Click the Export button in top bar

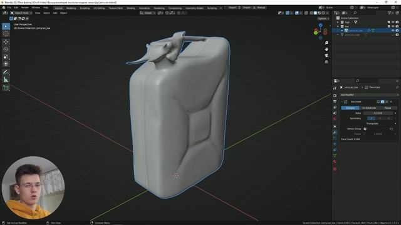(232, 7)
